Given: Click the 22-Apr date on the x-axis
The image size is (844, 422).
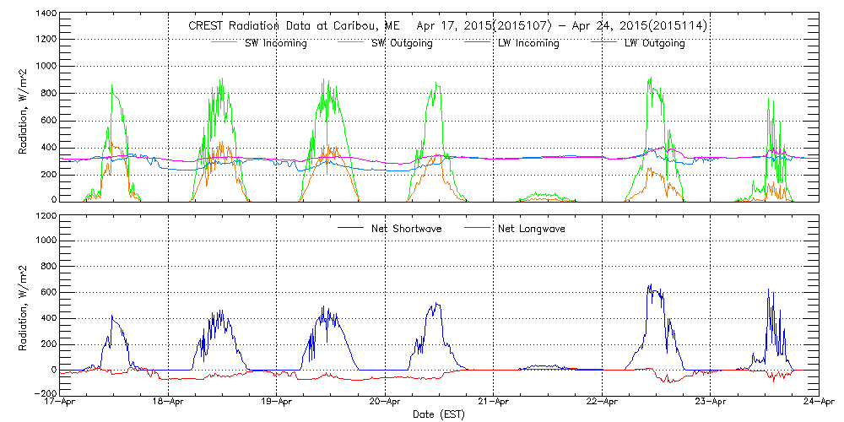Looking at the screenshot, I should (x=601, y=403).
